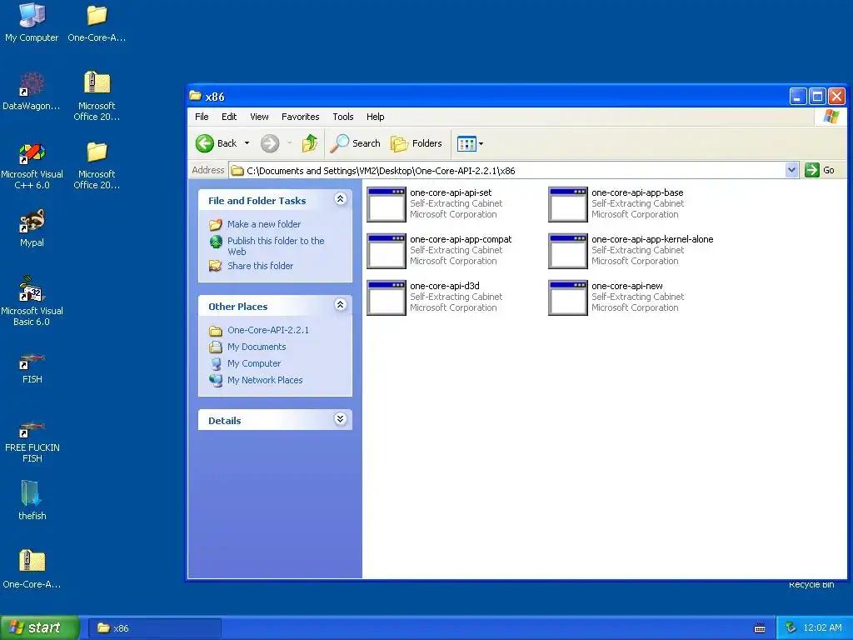Open Forward button history dropdown arrow
Image resolution: width=853 pixels, height=640 pixels.
(289, 143)
